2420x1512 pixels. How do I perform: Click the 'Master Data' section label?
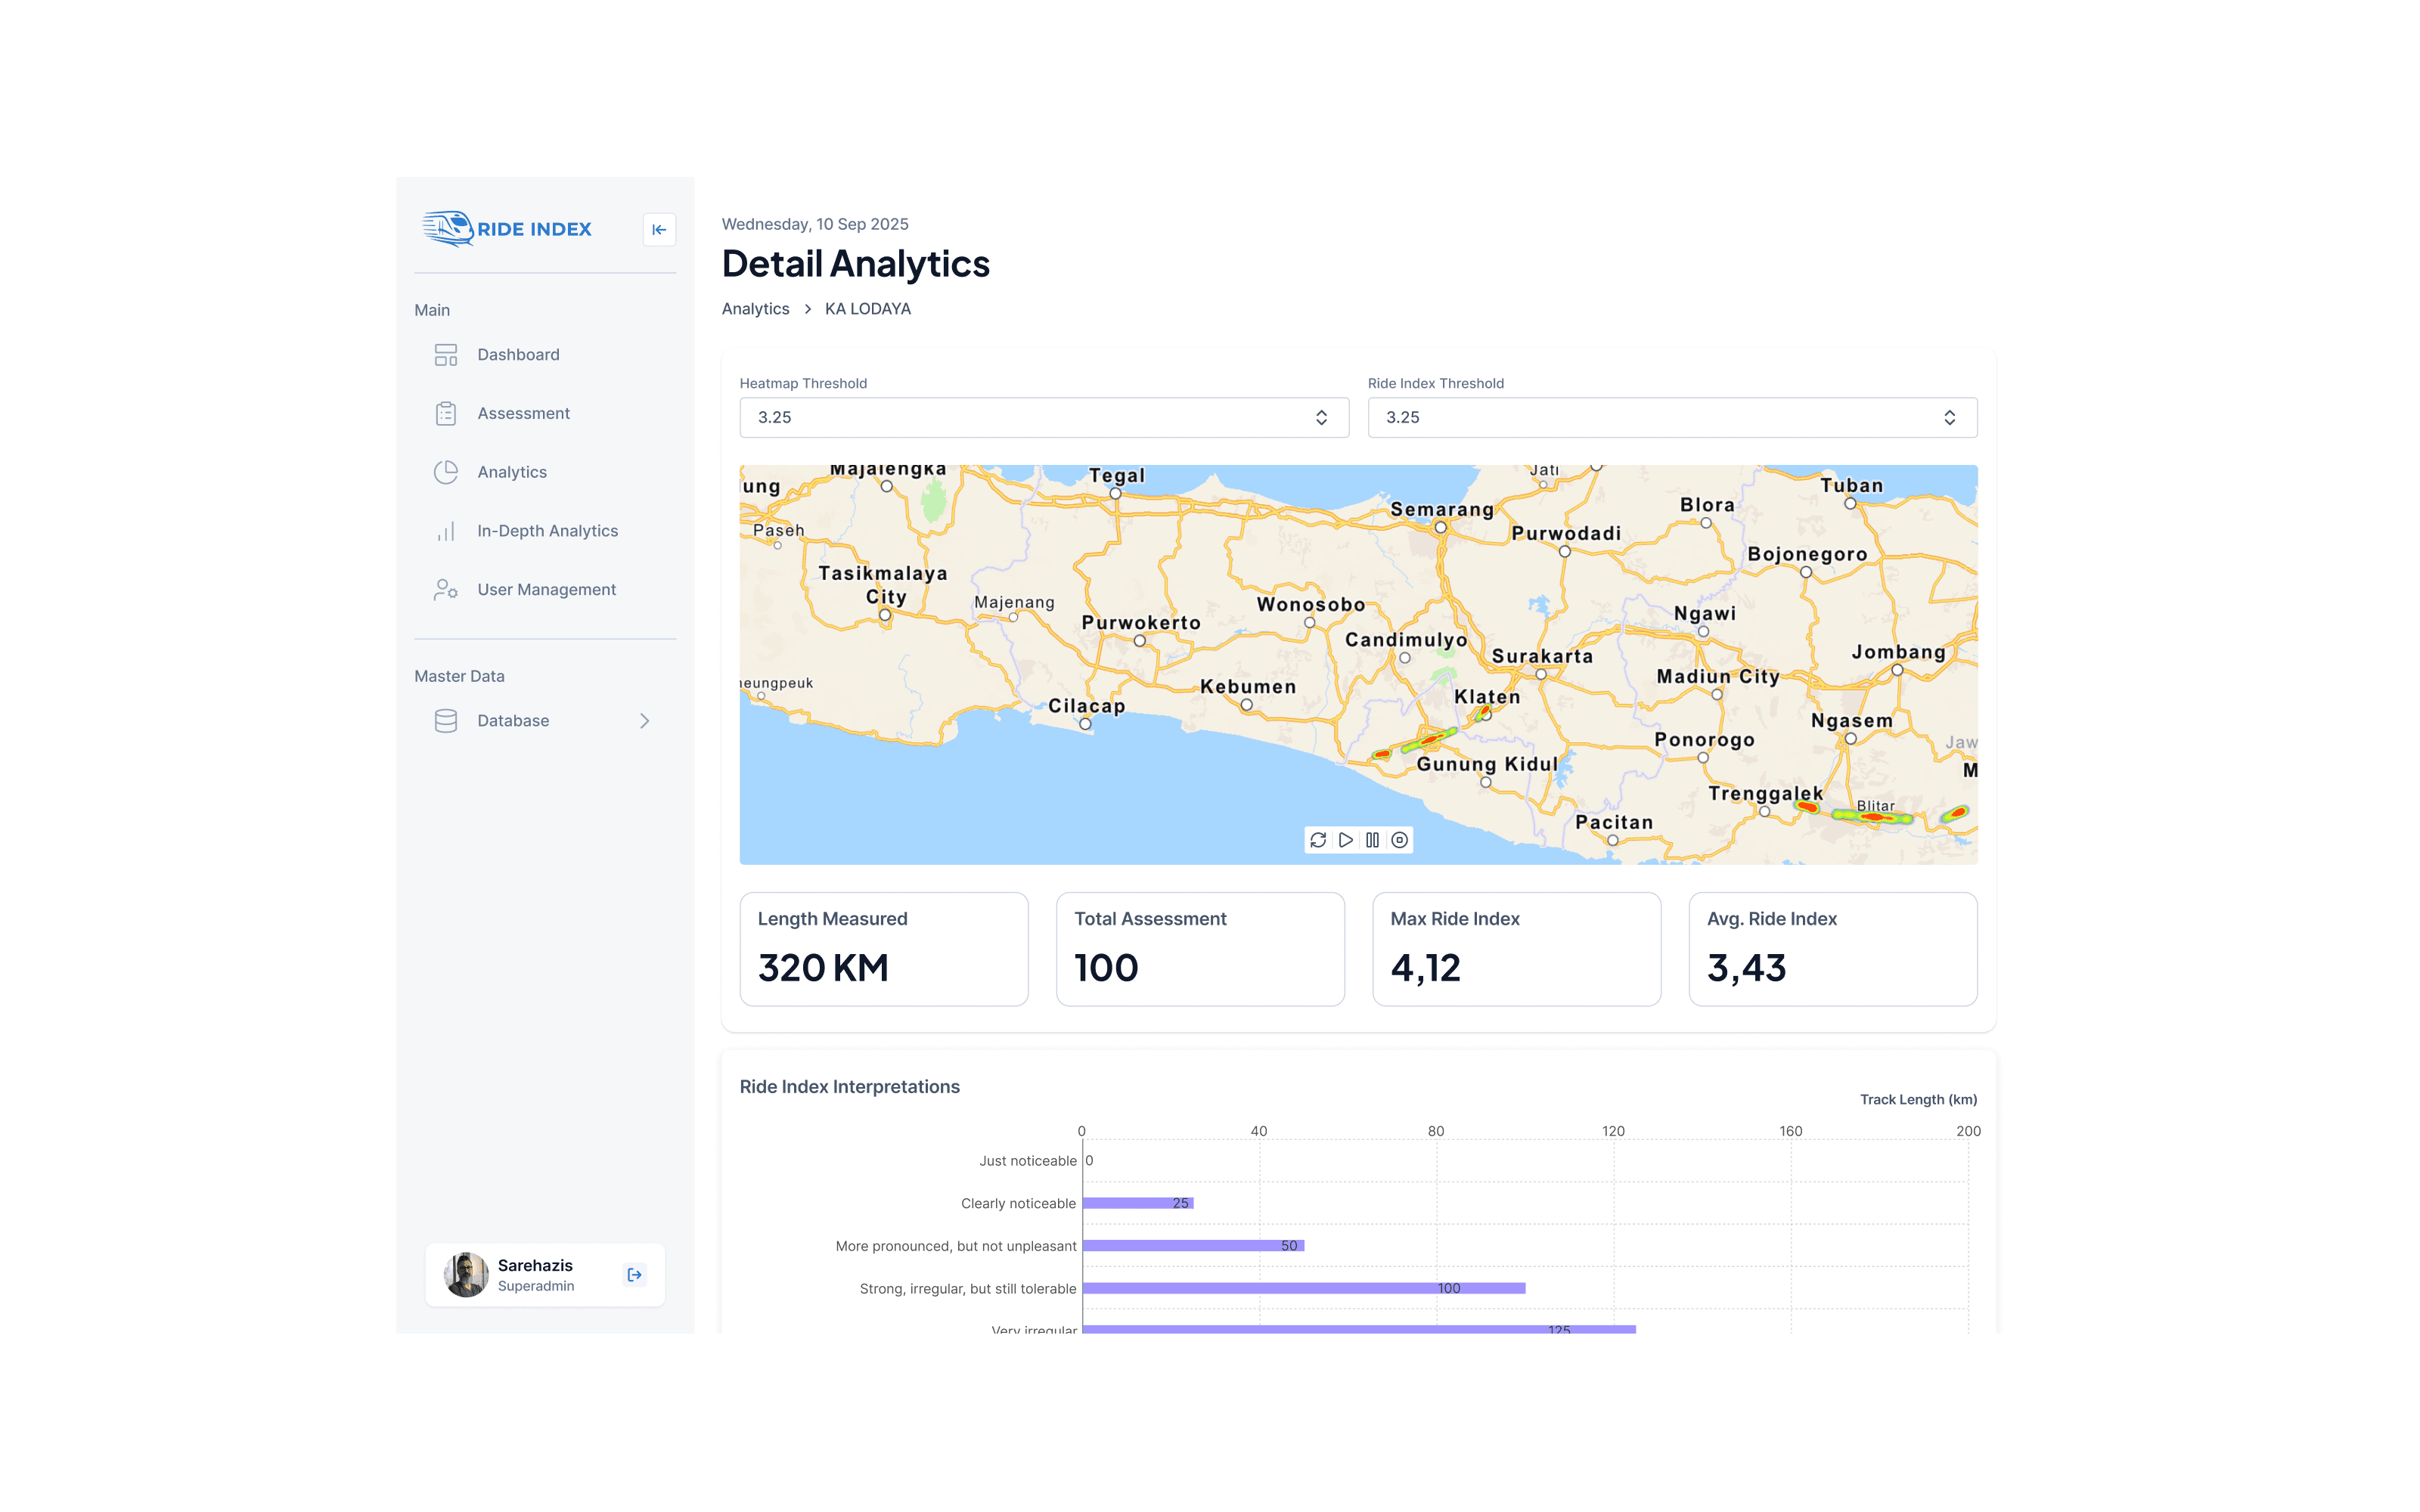click(x=460, y=676)
